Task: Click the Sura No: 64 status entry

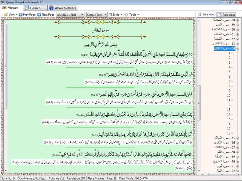Action: (x=8, y=178)
